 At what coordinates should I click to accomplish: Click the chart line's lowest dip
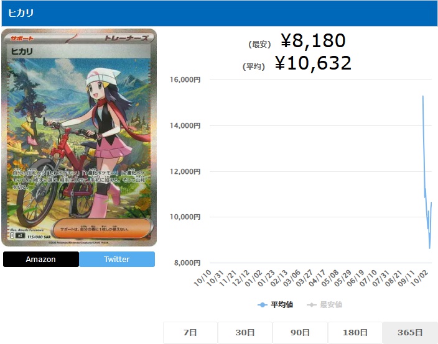[430, 248]
